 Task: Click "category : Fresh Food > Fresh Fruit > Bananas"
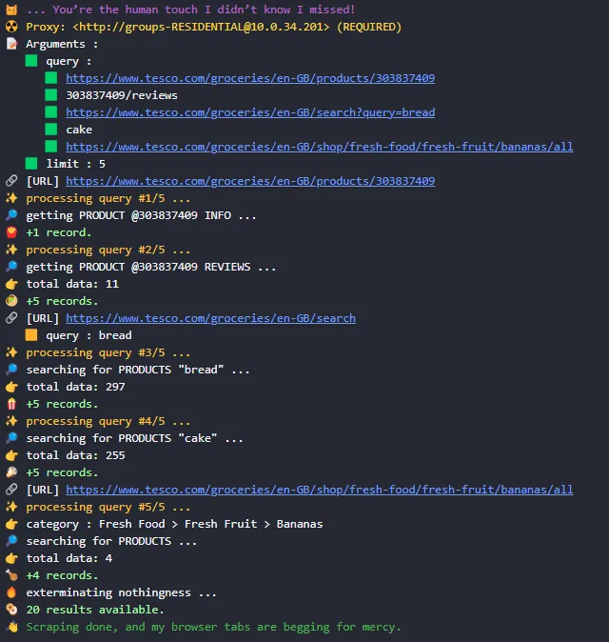[175, 524]
